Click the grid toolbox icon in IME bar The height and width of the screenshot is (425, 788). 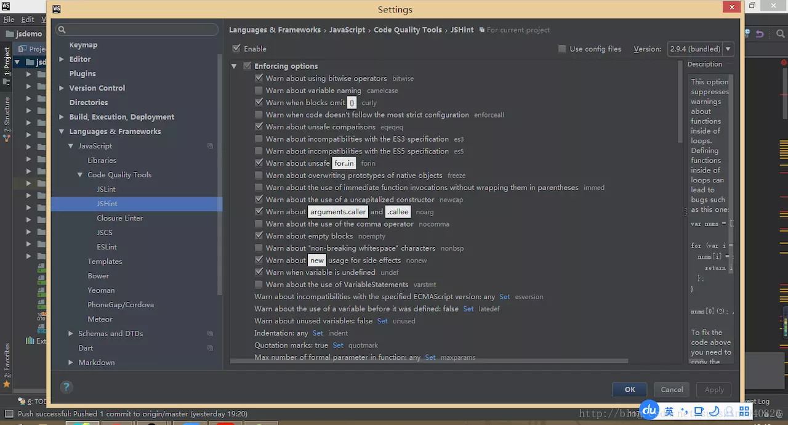pyautogui.click(x=744, y=411)
